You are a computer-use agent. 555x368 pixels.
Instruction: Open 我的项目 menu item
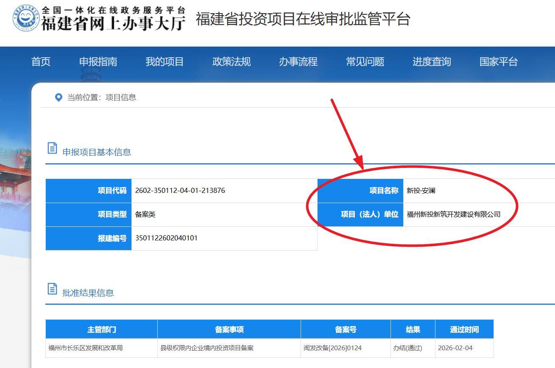click(165, 62)
